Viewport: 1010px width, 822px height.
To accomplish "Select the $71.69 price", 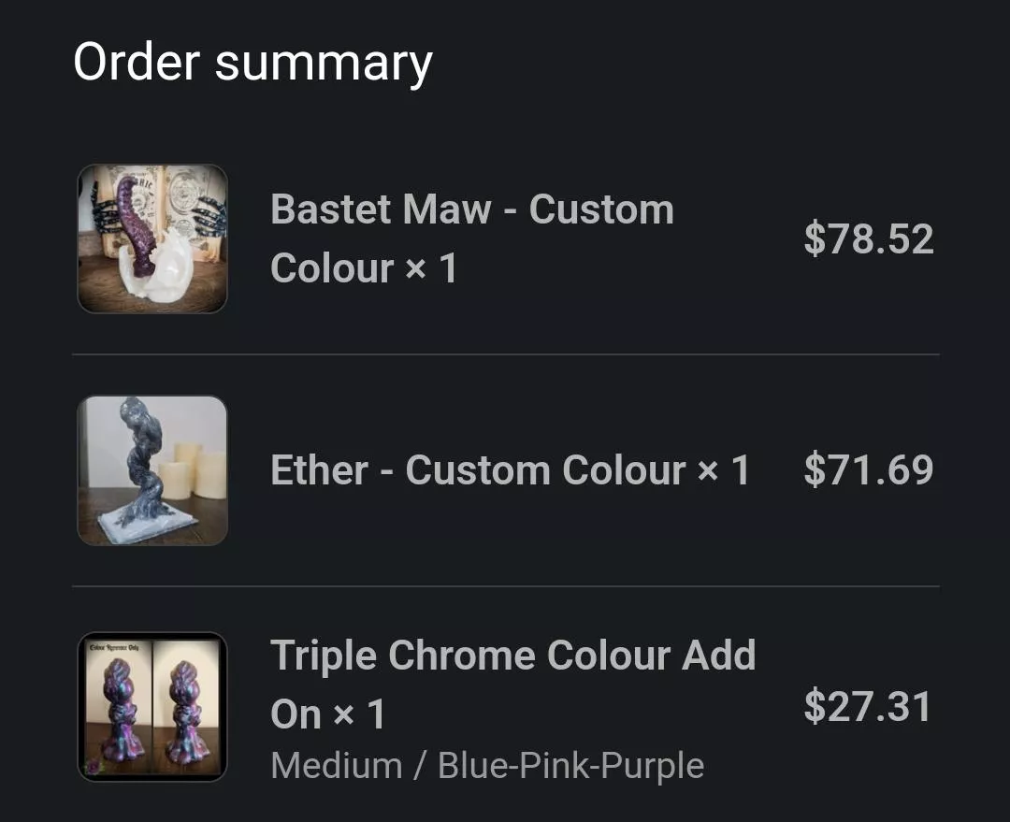I will coord(868,470).
